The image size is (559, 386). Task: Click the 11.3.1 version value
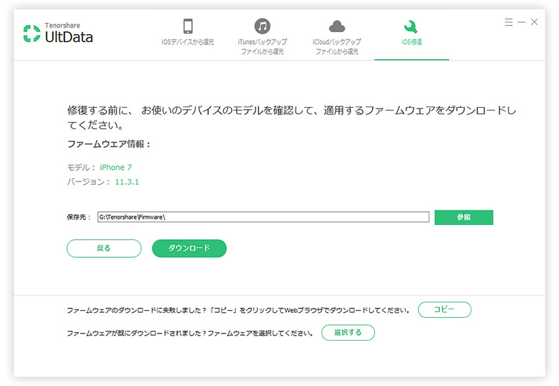[x=127, y=182]
